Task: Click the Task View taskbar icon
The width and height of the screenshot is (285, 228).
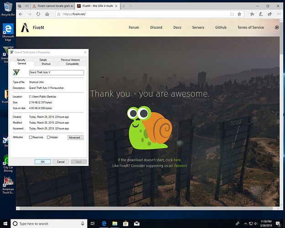Action: click(93, 223)
